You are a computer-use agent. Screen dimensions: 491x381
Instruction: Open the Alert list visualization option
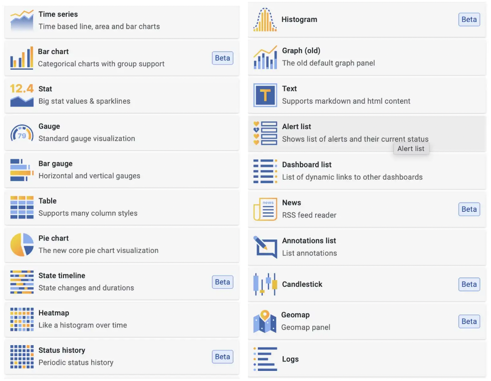[x=367, y=133]
